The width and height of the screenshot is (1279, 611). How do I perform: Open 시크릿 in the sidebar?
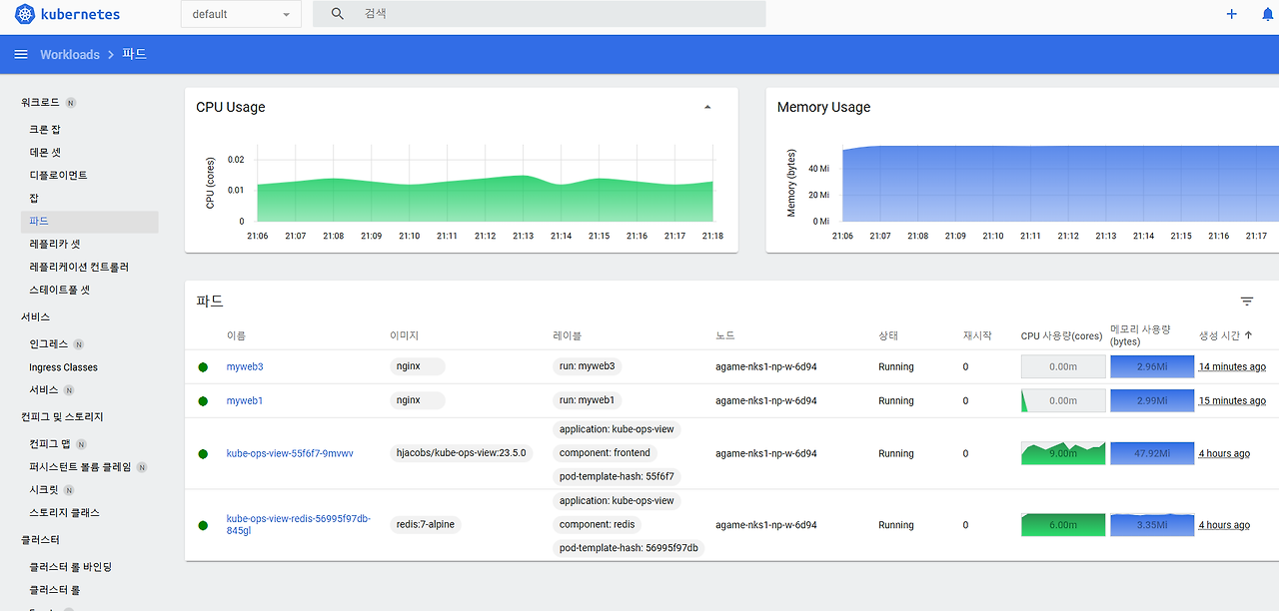[x=42, y=490]
